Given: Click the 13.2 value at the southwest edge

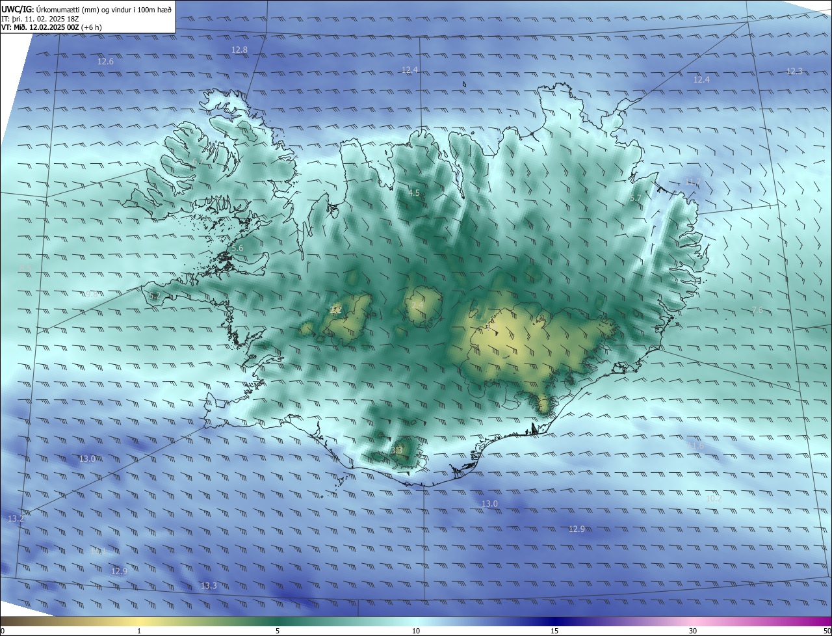Looking at the screenshot, I should [x=16, y=519].
